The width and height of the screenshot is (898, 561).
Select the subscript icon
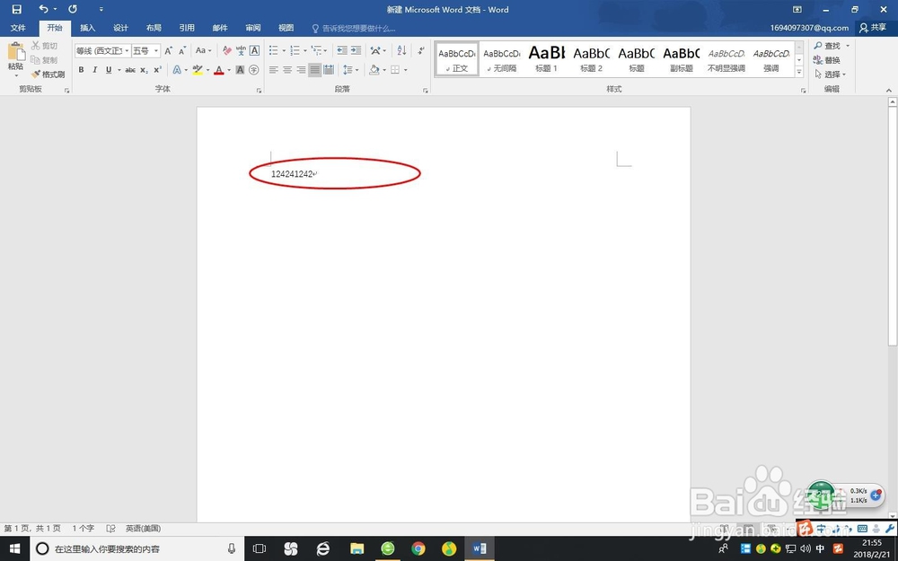[x=144, y=70]
